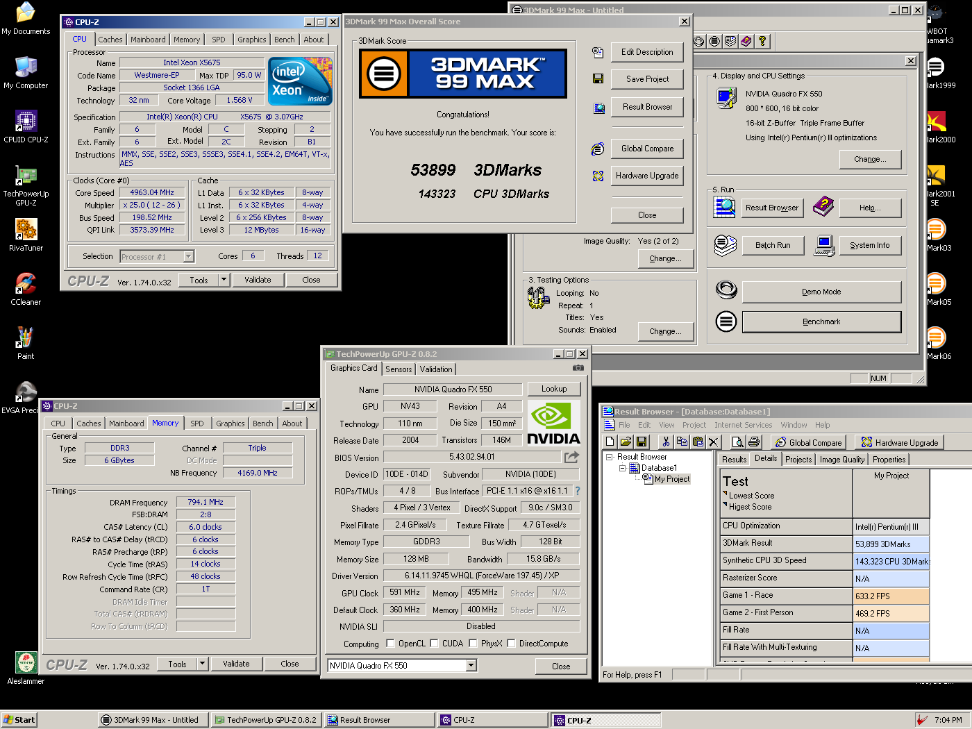Open RivaTuner desktop icon
972x729 pixels.
[26, 234]
